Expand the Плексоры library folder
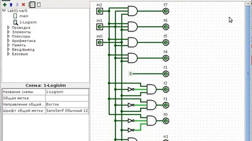This screenshot has width=252, height=141. point(8,36)
